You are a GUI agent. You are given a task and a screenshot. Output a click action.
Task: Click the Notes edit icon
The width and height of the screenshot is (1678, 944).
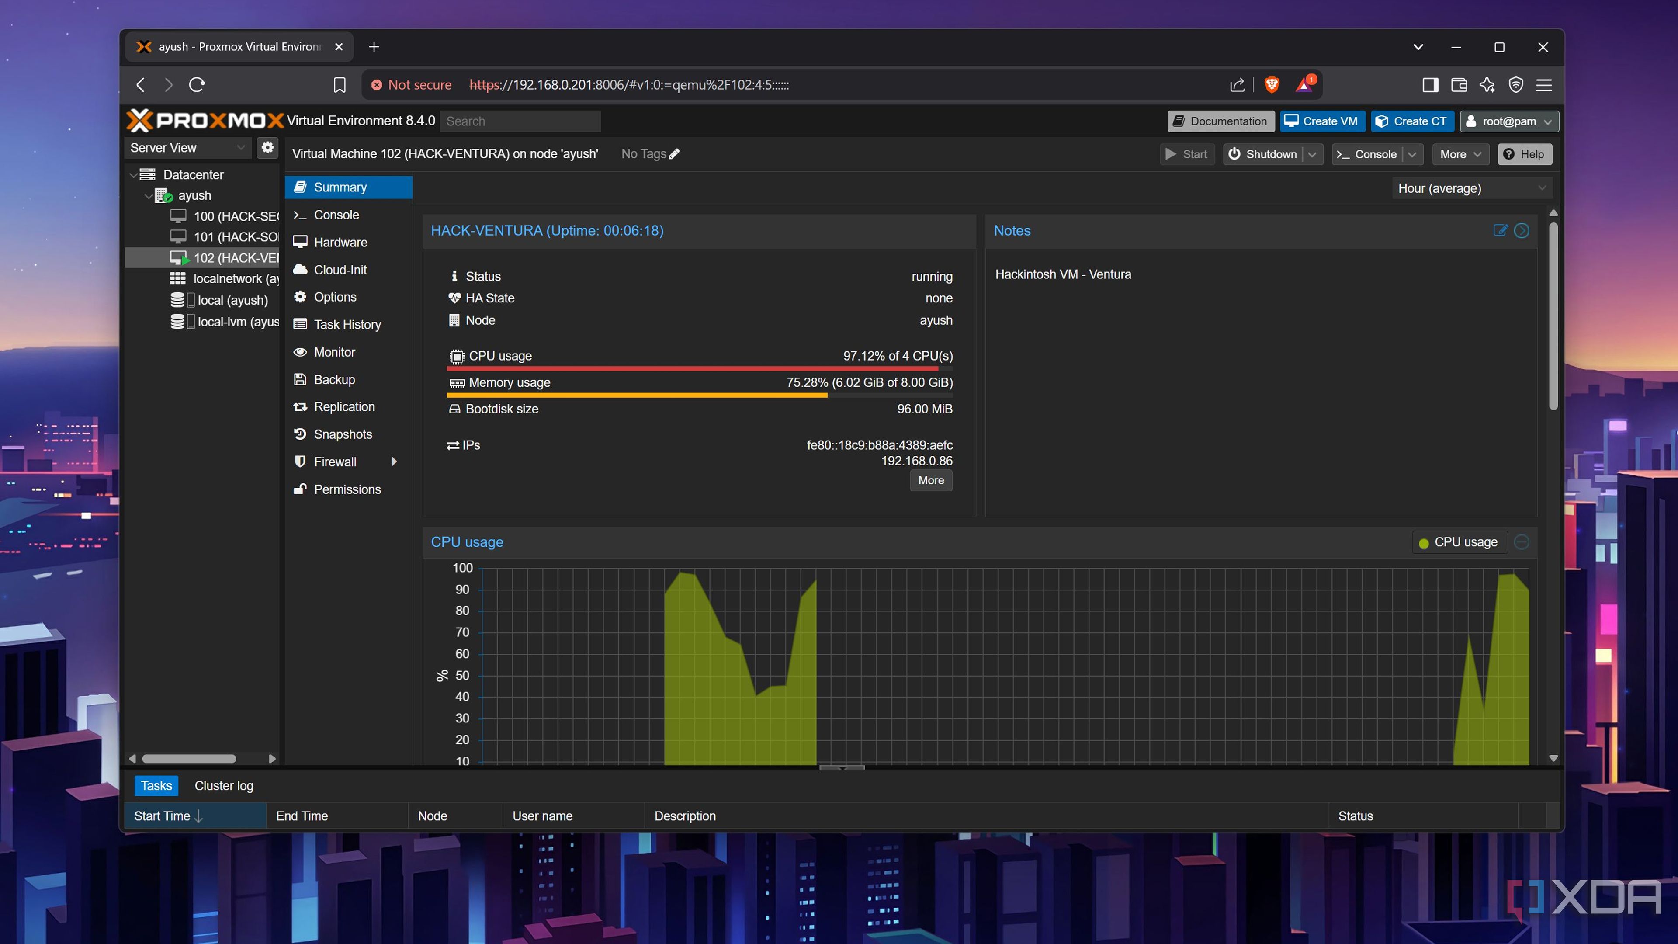click(x=1500, y=230)
